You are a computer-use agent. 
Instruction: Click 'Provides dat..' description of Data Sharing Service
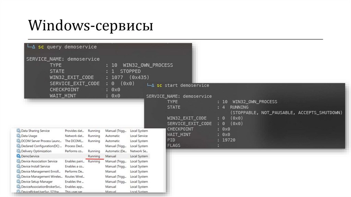pos(74,131)
